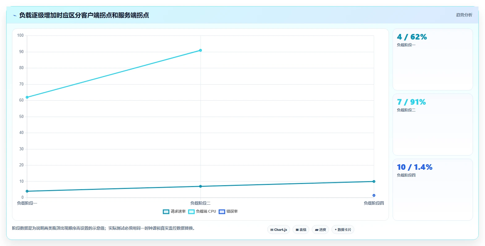Viewport: 485px width, 246px height.
Task: Click the 请求速率 legend color box
Action: (x=166, y=211)
